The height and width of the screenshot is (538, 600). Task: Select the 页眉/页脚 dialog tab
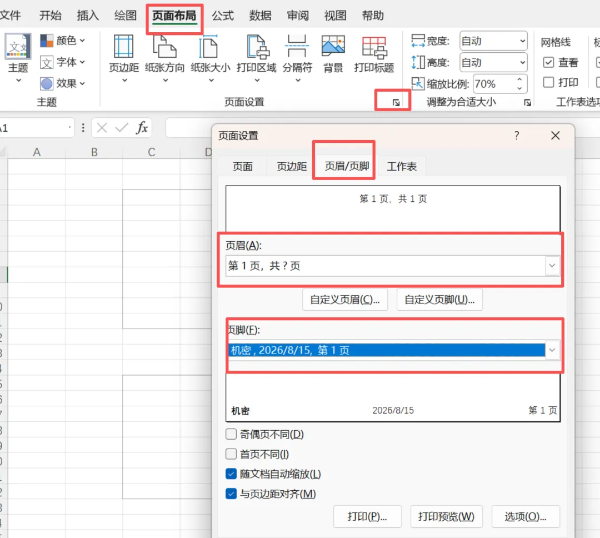(x=347, y=166)
